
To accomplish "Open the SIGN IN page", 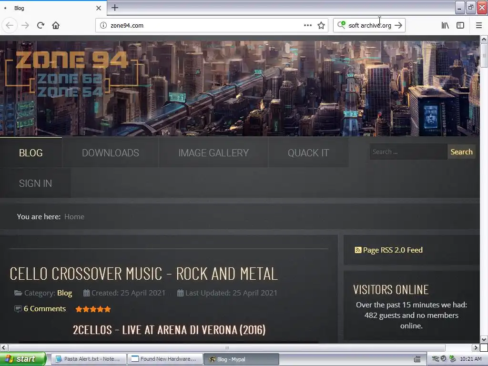I will 35,183.
